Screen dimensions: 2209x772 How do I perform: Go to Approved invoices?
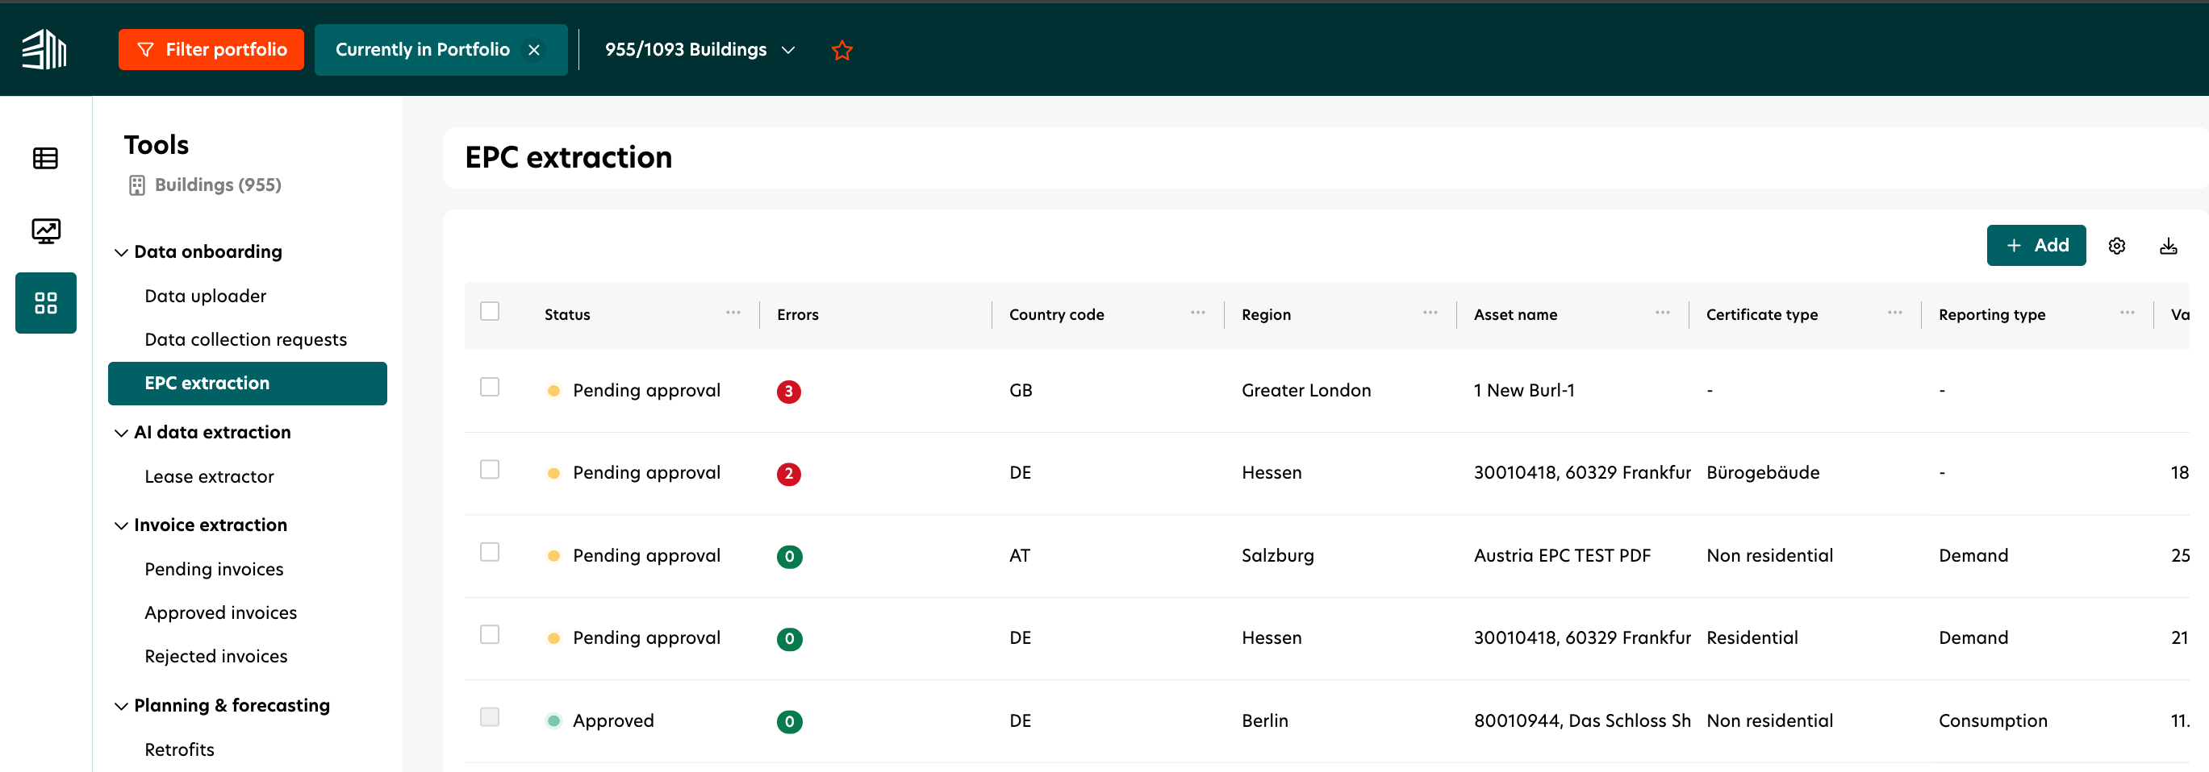(221, 613)
